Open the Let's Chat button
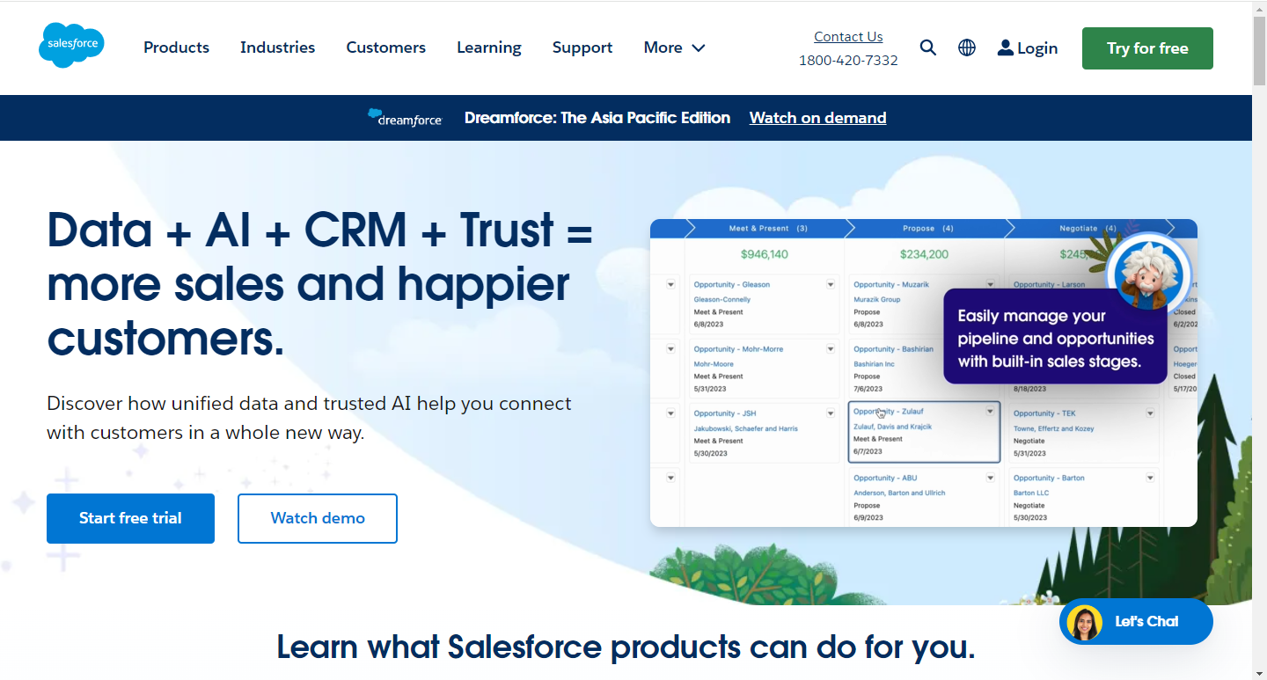The image size is (1267, 680). (1136, 622)
